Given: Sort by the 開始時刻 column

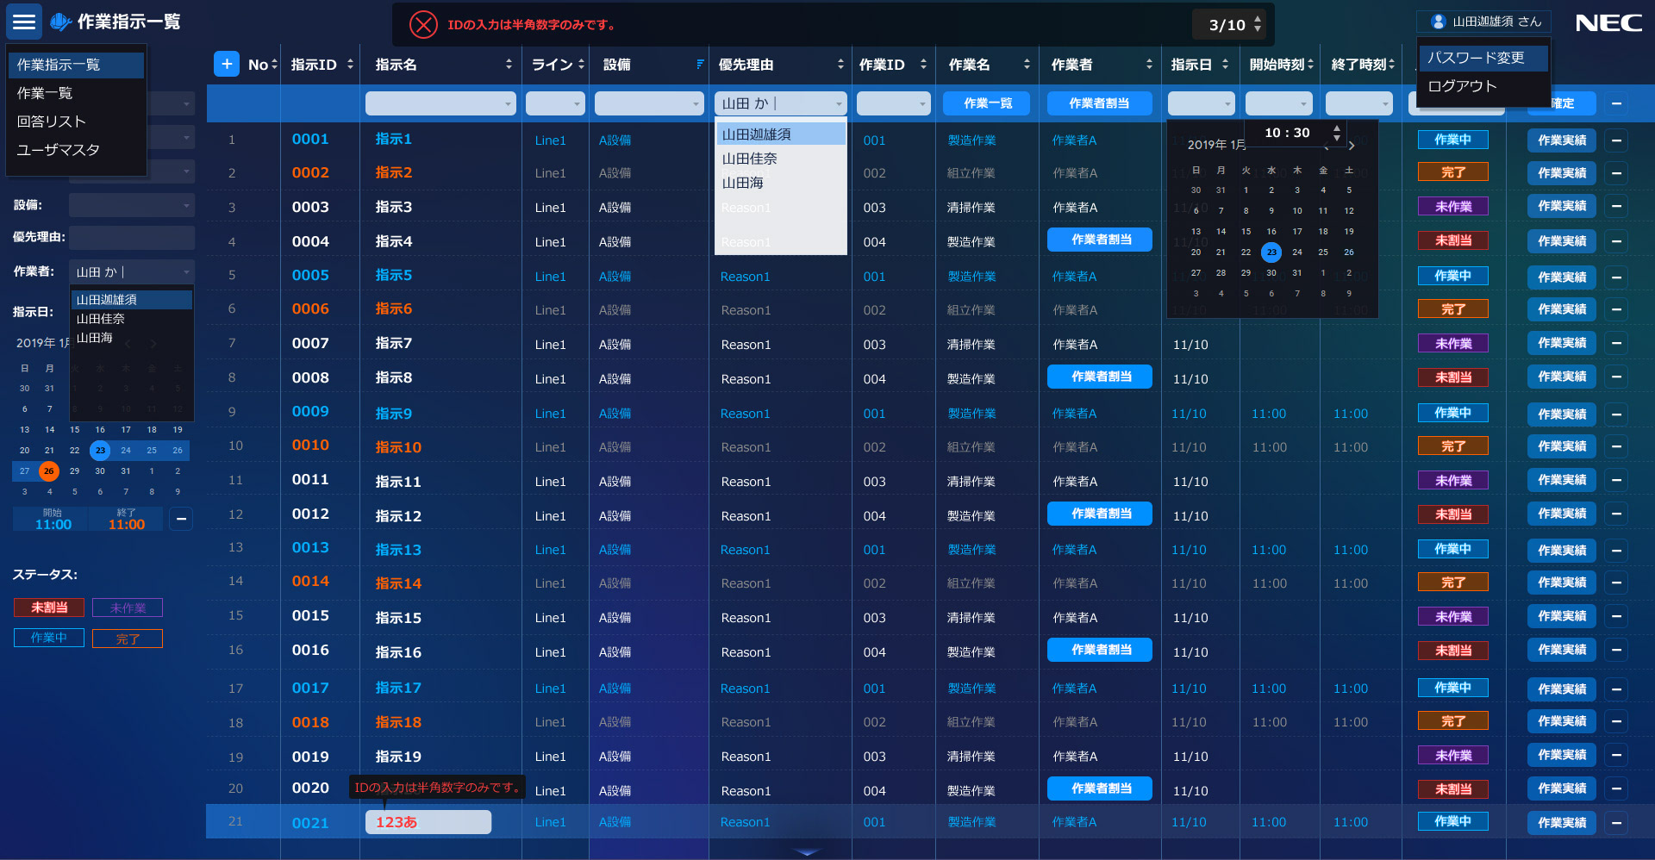Looking at the screenshot, I should [1310, 65].
